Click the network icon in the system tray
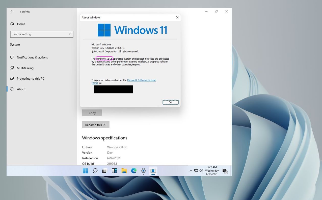The image size is (322, 200). (196, 171)
